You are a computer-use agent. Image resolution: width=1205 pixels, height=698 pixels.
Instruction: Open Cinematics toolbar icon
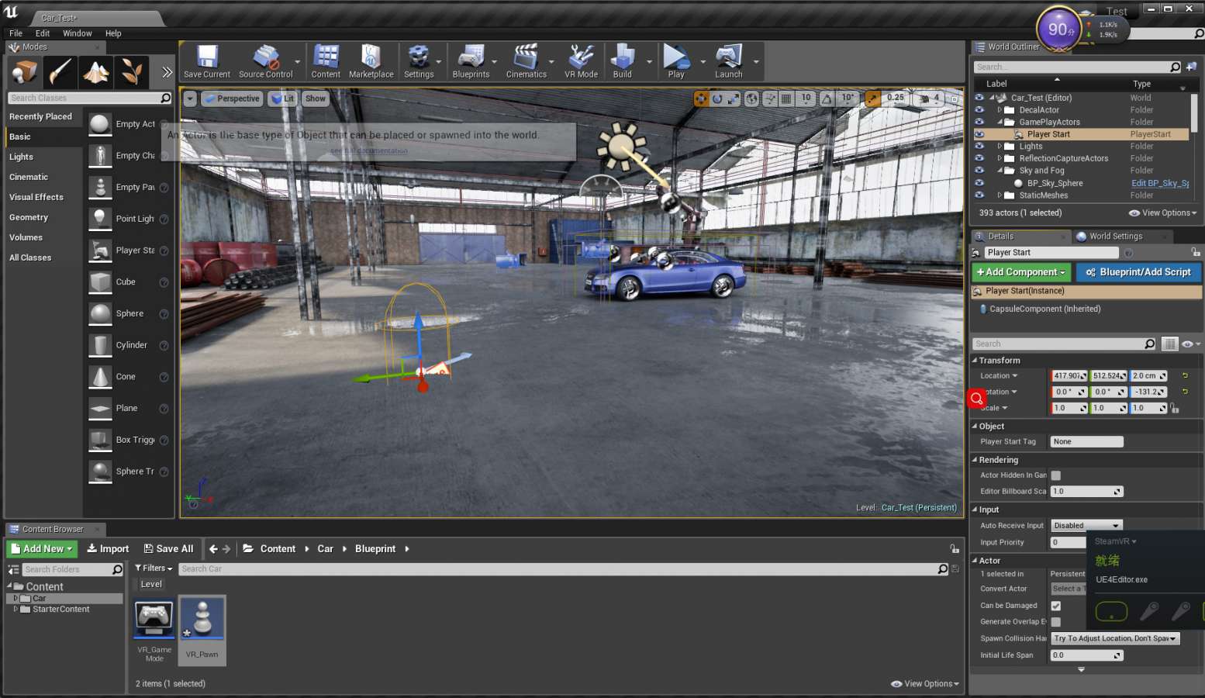pyautogui.click(x=526, y=62)
